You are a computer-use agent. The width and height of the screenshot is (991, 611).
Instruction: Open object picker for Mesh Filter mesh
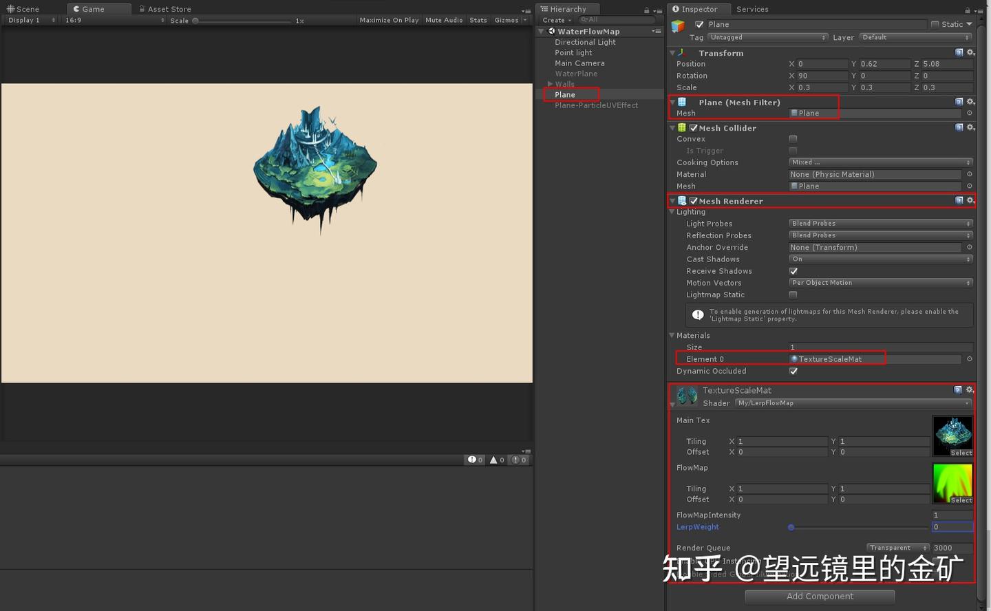[970, 113]
